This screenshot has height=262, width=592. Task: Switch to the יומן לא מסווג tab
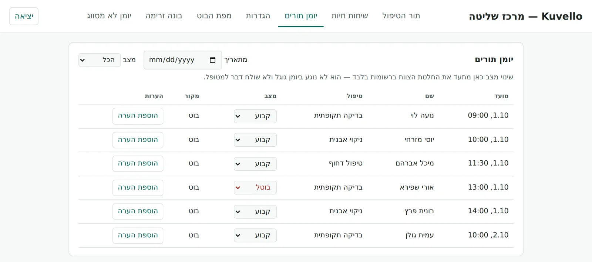(109, 16)
